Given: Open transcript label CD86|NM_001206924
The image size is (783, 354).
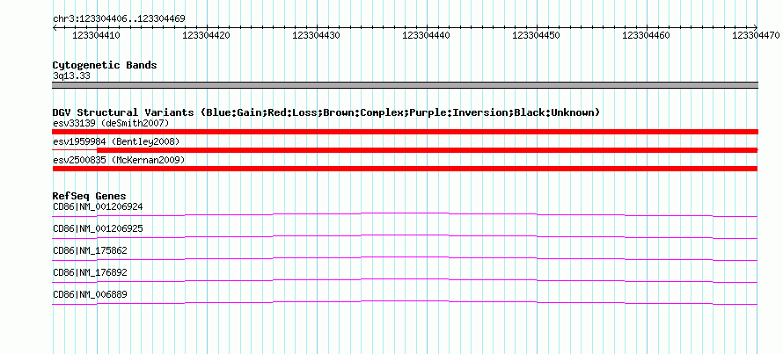Looking at the screenshot, I should click(x=98, y=206).
